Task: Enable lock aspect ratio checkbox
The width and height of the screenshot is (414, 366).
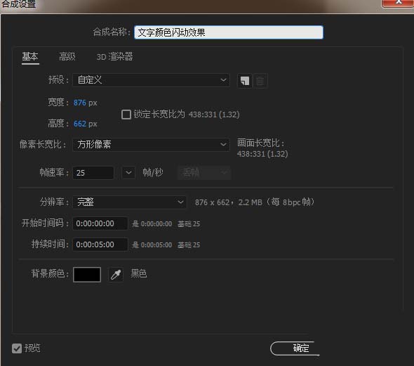Action: 126,115
